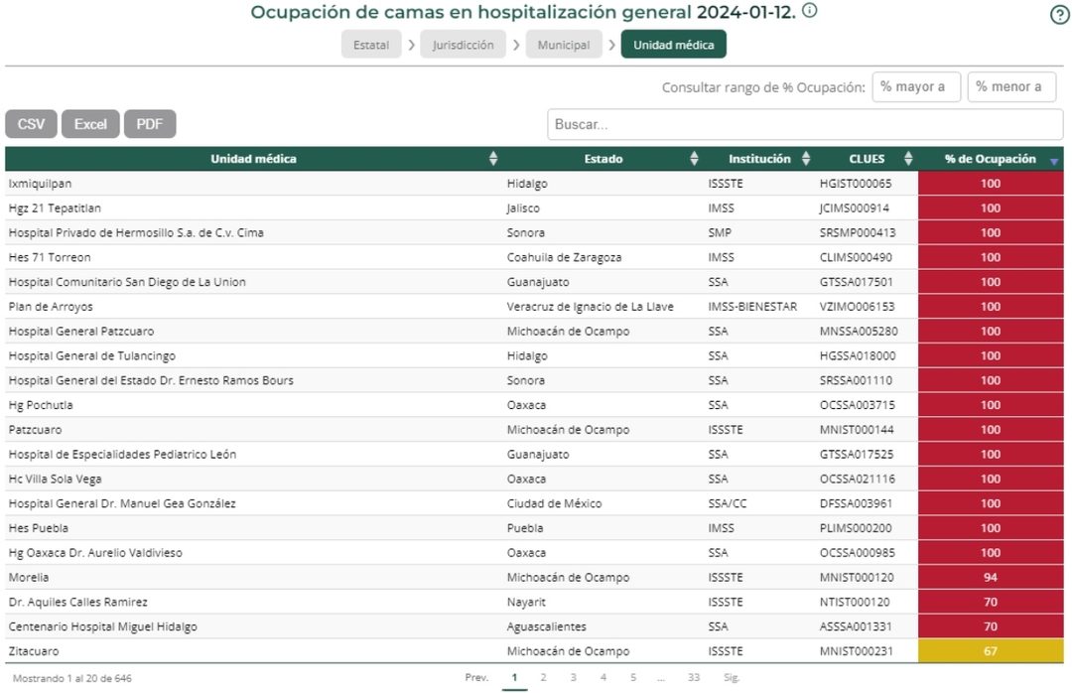Sort by Institución column arrows
Screen dimensions: 1072x693
[x=806, y=159]
